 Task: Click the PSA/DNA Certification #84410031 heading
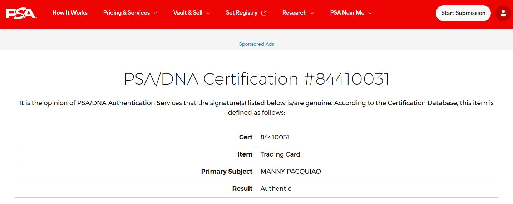click(x=256, y=79)
